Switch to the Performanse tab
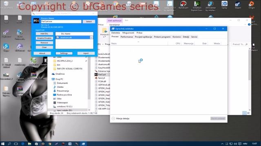 (x=127, y=37)
